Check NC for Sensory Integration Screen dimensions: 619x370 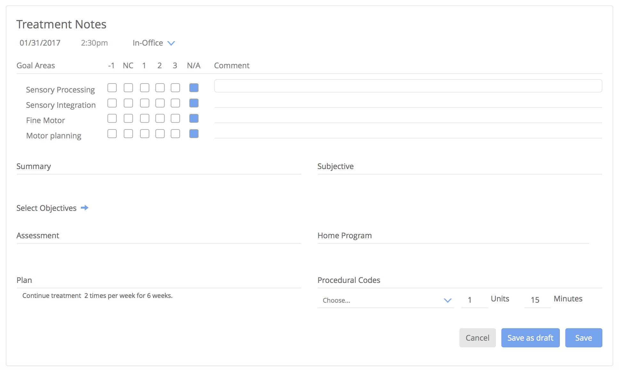128,103
